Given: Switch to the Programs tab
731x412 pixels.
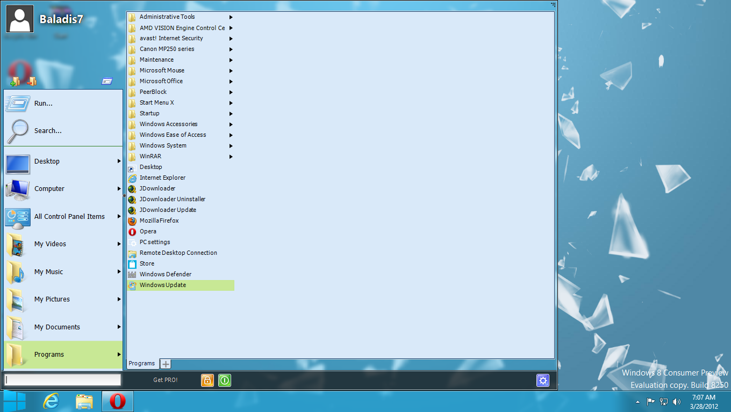Looking at the screenshot, I should pos(142,364).
